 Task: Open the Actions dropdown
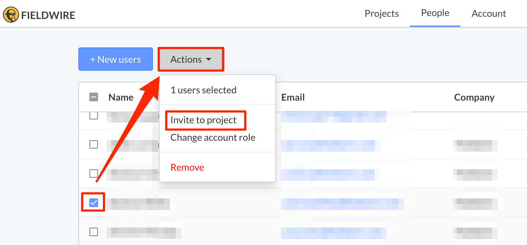pos(190,59)
